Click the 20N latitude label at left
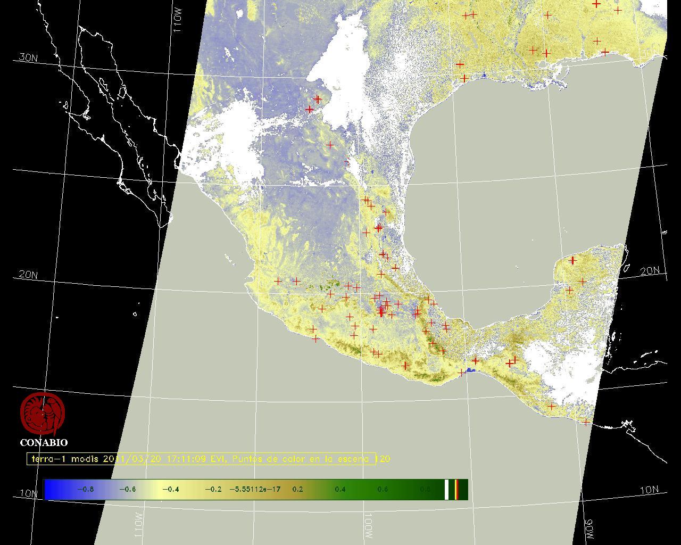Viewport: 681px width, 545px height. point(28,275)
